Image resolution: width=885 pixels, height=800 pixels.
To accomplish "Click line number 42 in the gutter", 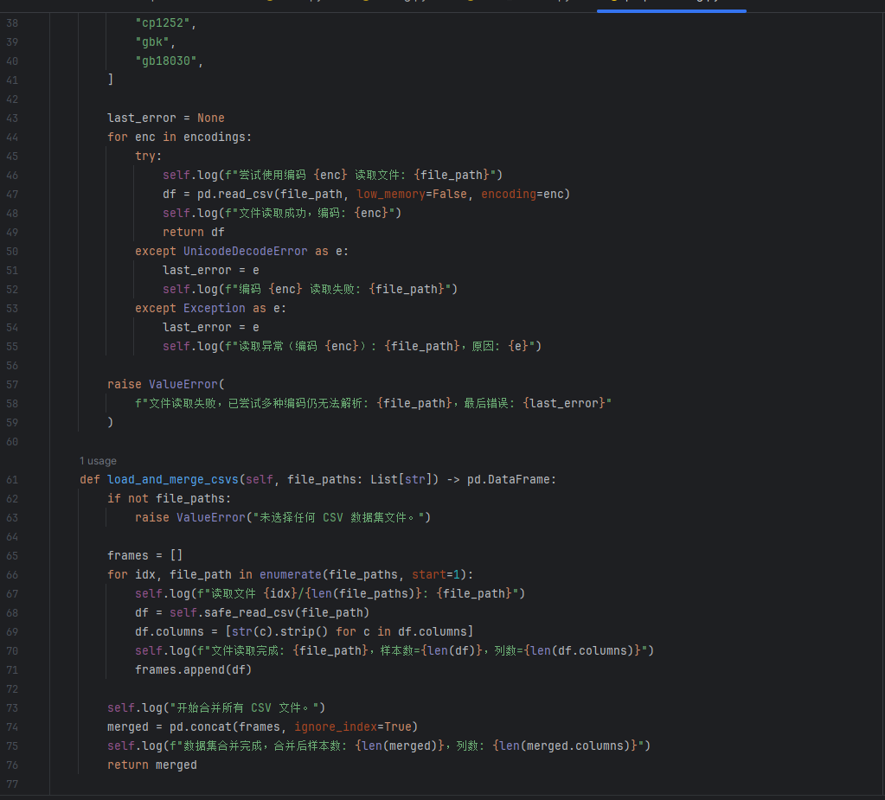I will point(12,99).
